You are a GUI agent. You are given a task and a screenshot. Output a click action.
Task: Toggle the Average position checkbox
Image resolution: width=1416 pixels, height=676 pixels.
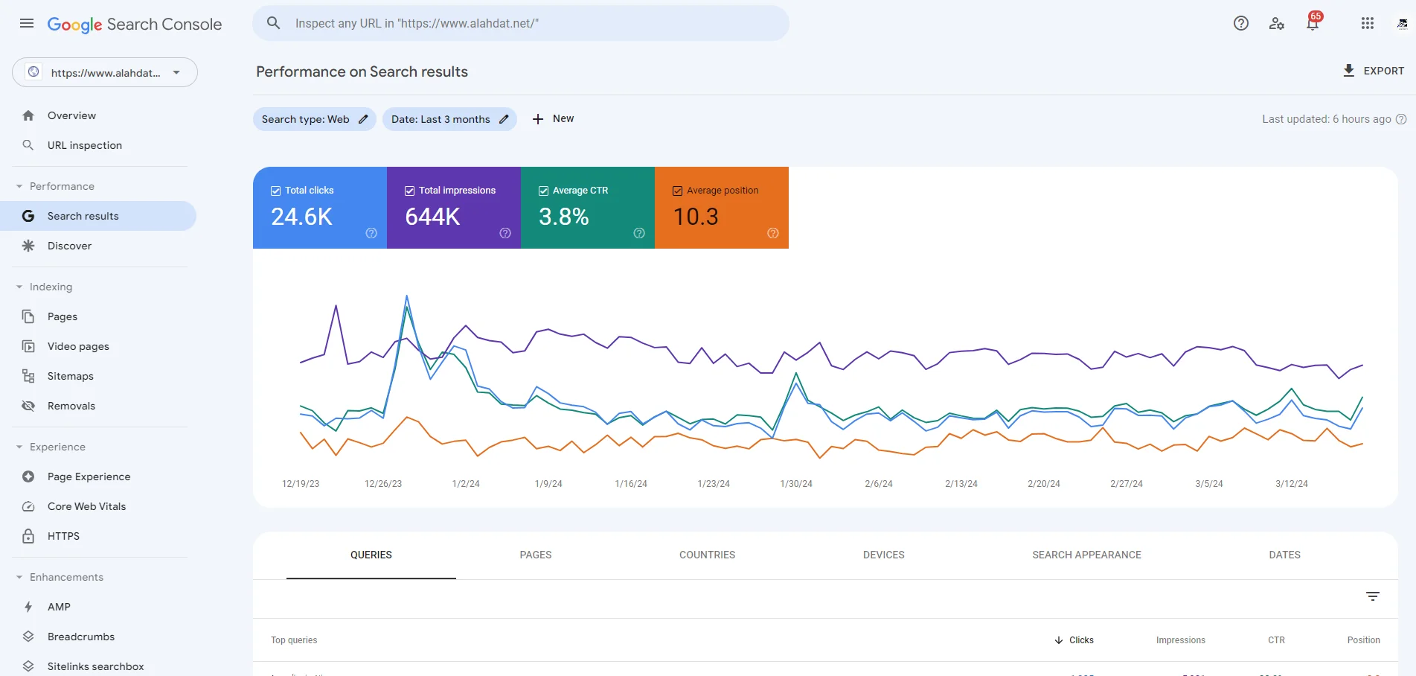677,191
